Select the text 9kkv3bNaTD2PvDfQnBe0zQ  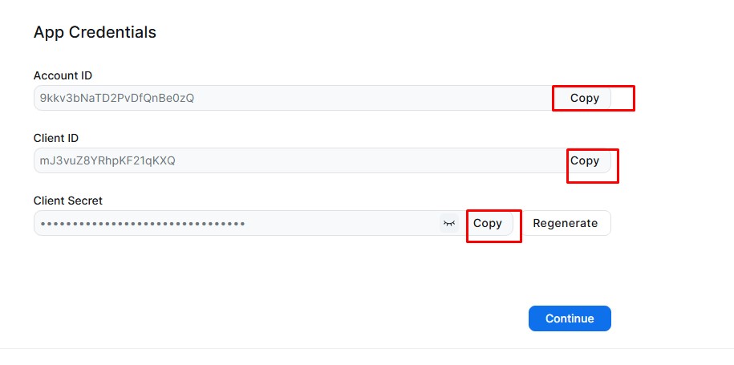(117, 98)
